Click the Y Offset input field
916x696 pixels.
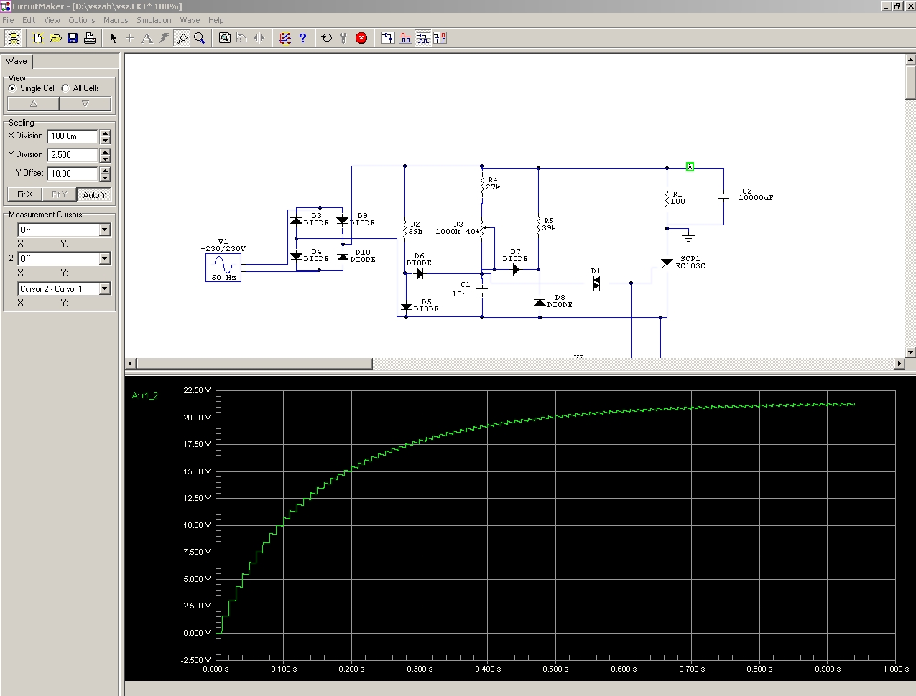tap(73, 174)
